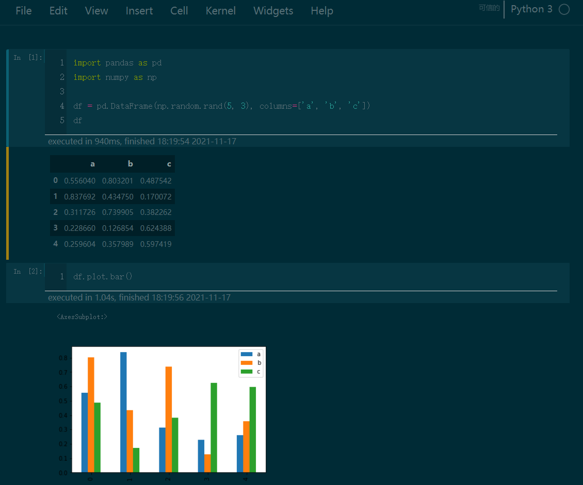This screenshot has height=485, width=583.
Task: Open the Widgets menu
Action: 273,11
